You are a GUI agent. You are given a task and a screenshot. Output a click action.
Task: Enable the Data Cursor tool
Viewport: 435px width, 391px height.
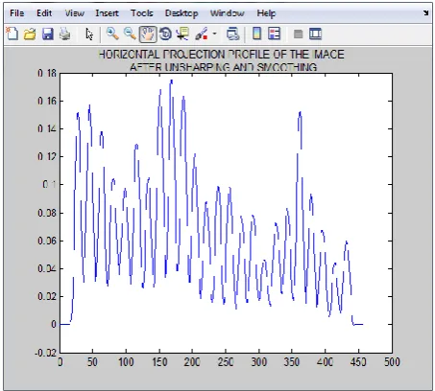(182, 34)
